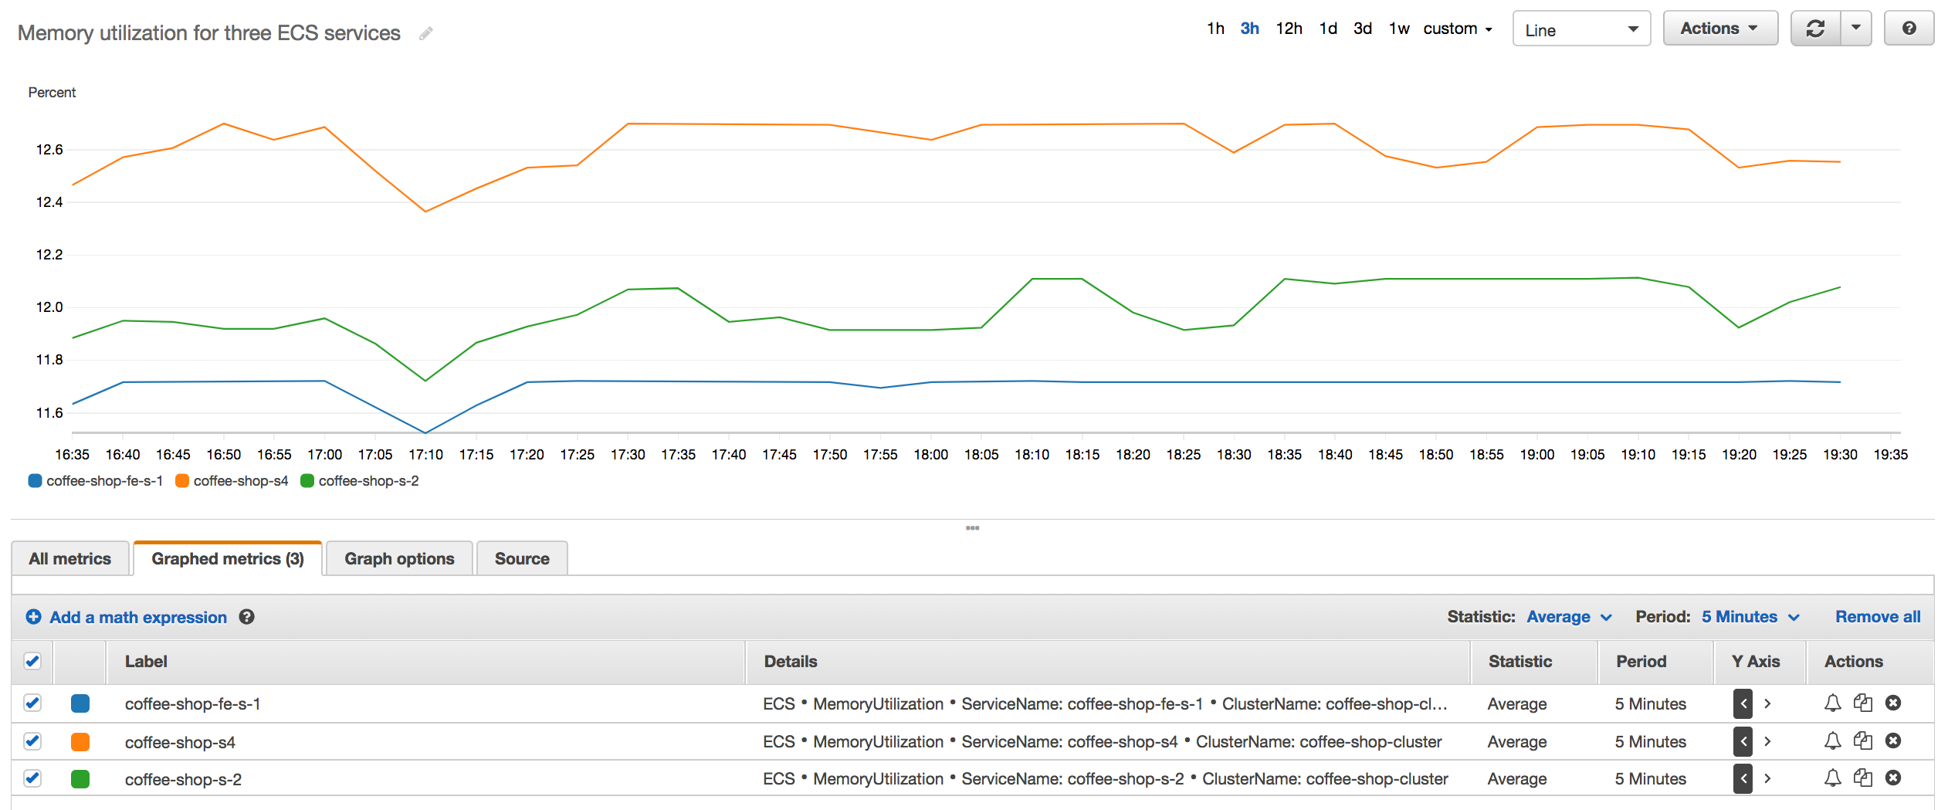1948x810 pixels.
Task: Switch to the Graph options tab
Action: pyautogui.click(x=398, y=558)
